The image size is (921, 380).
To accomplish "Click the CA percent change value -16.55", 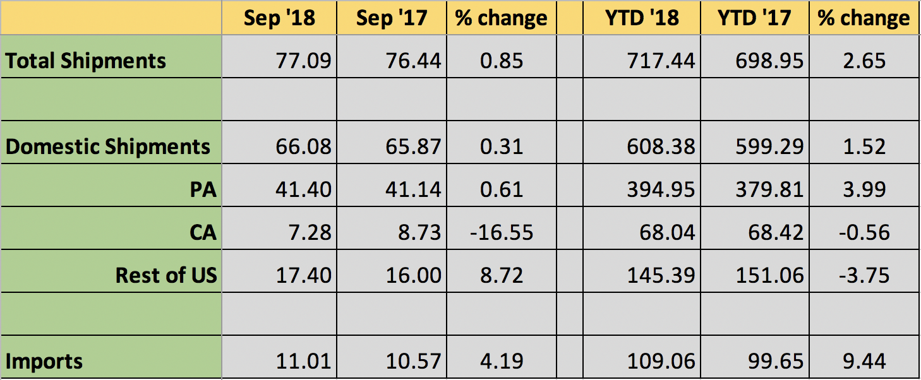I will tap(502, 233).
